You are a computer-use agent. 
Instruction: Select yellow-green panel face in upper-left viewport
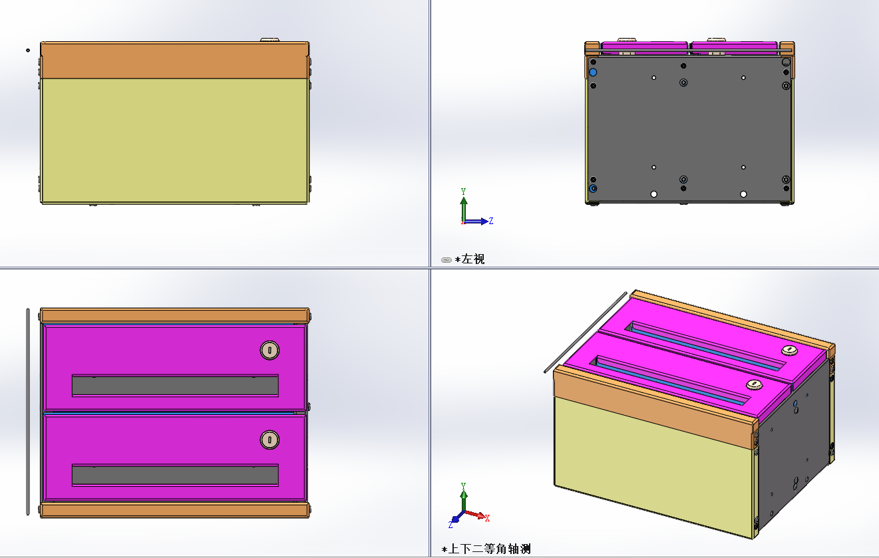[x=173, y=140]
